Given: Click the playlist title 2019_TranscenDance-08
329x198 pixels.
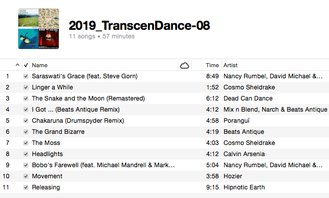Looking at the screenshot, I should pos(139,26).
